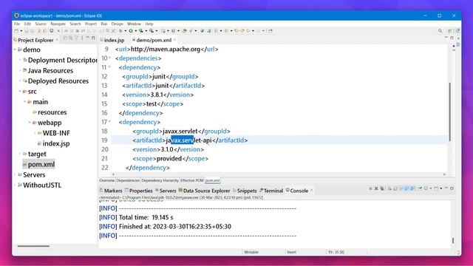
Task: Close the Console view tab
Action: 311,191
